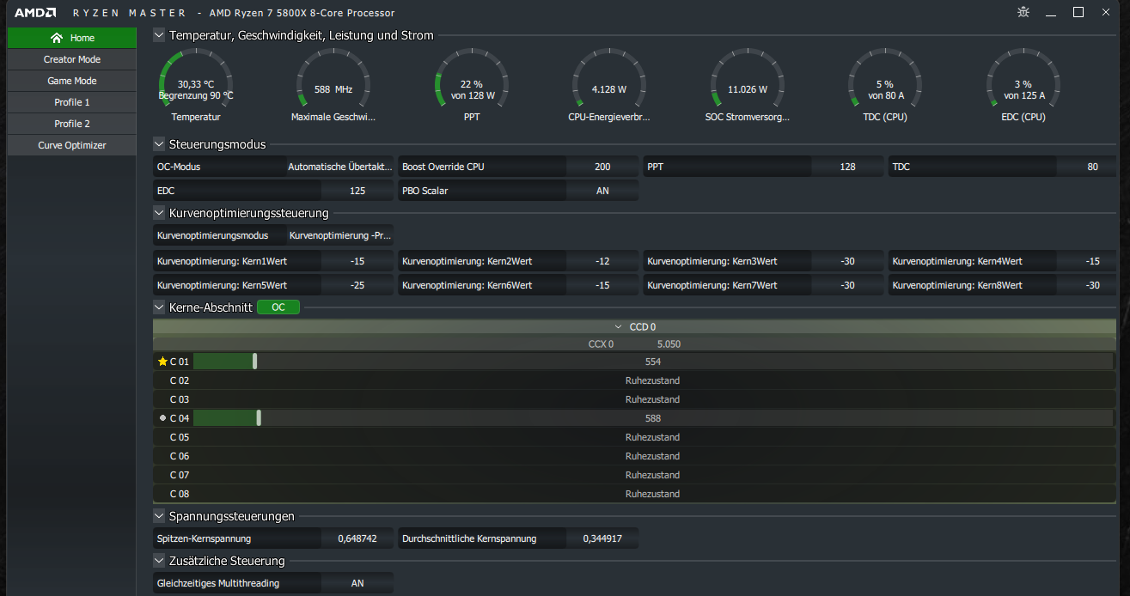This screenshot has width=1130, height=596.
Task: Click the CPU-Energieverbrauch gauge
Action: tap(609, 85)
